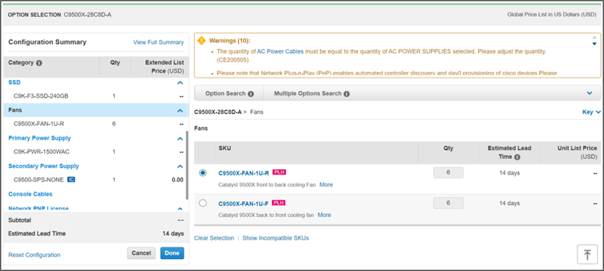Collapse the SSD category

[180, 83]
